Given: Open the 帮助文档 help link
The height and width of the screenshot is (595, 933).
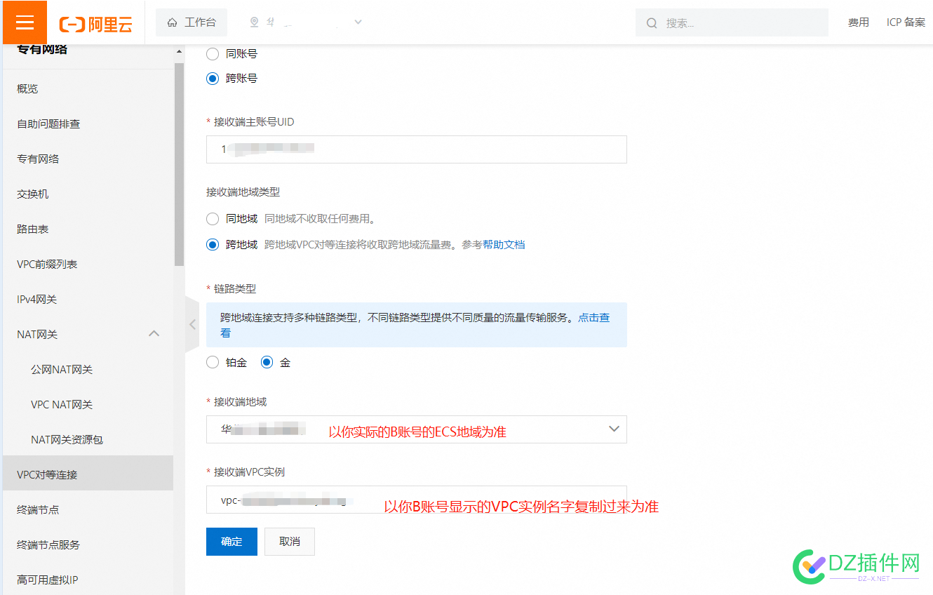Looking at the screenshot, I should (504, 244).
